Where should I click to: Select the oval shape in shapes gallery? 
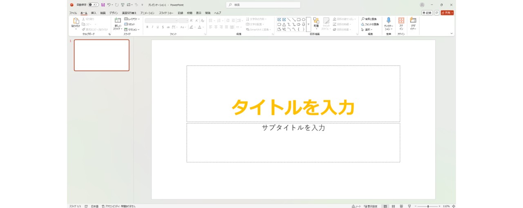[x=304, y=20]
